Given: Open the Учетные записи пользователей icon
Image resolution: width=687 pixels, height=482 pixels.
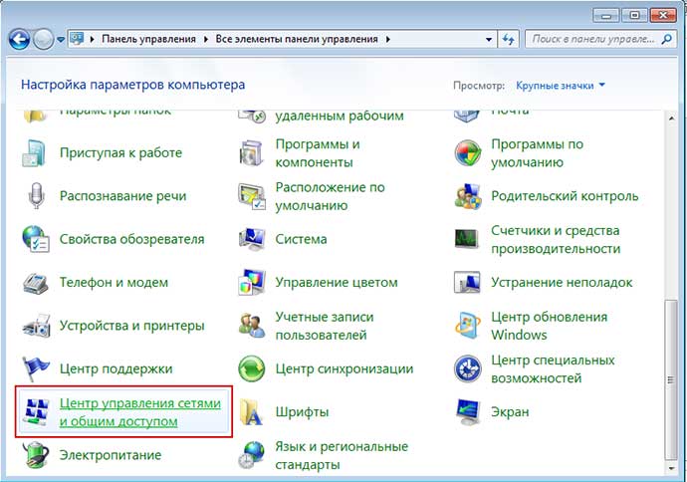Looking at the screenshot, I should point(252,326).
